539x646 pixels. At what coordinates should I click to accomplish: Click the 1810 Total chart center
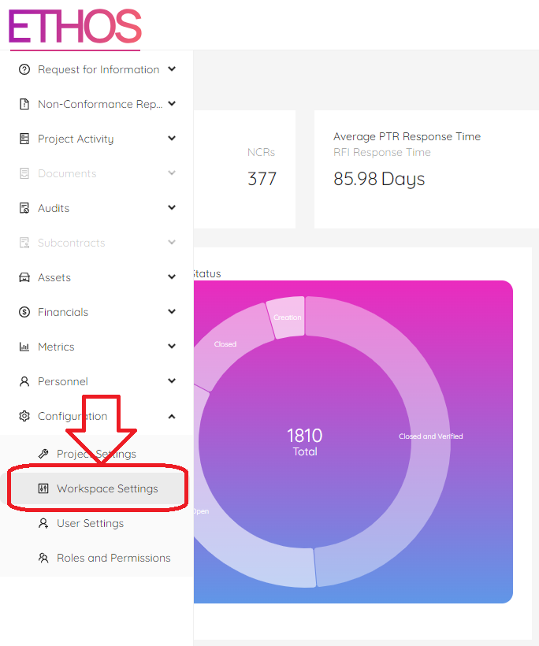click(305, 442)
